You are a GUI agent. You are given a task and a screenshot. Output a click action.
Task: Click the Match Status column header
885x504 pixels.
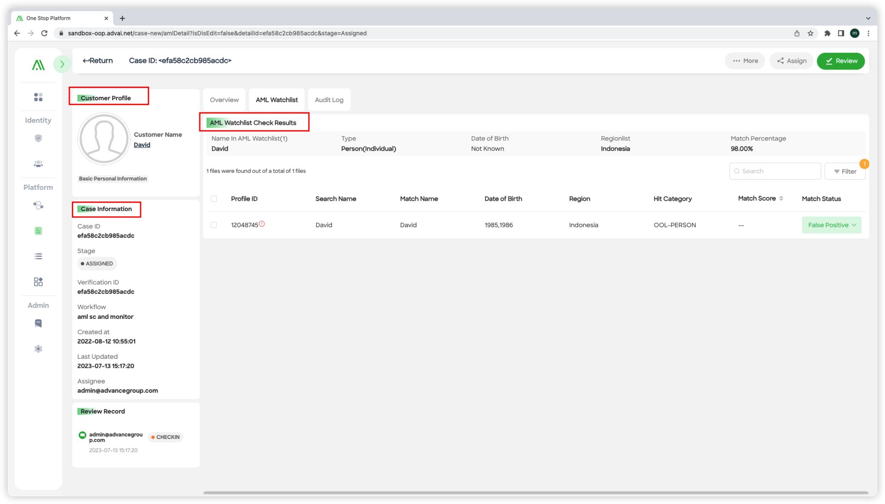pyautogui.click(x=821, y=199)
